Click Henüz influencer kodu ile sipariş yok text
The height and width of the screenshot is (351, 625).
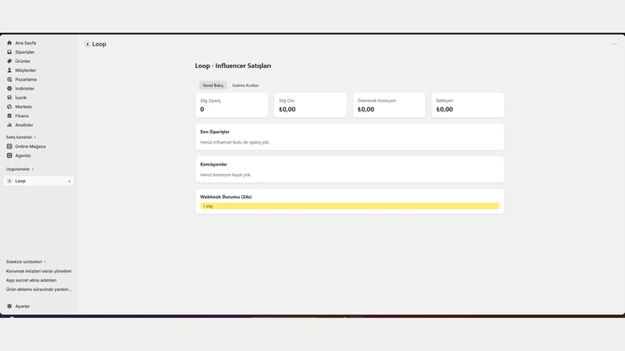click(235, 142)
